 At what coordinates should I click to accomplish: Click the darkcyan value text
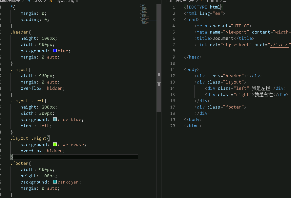click(x=68, y=182)
